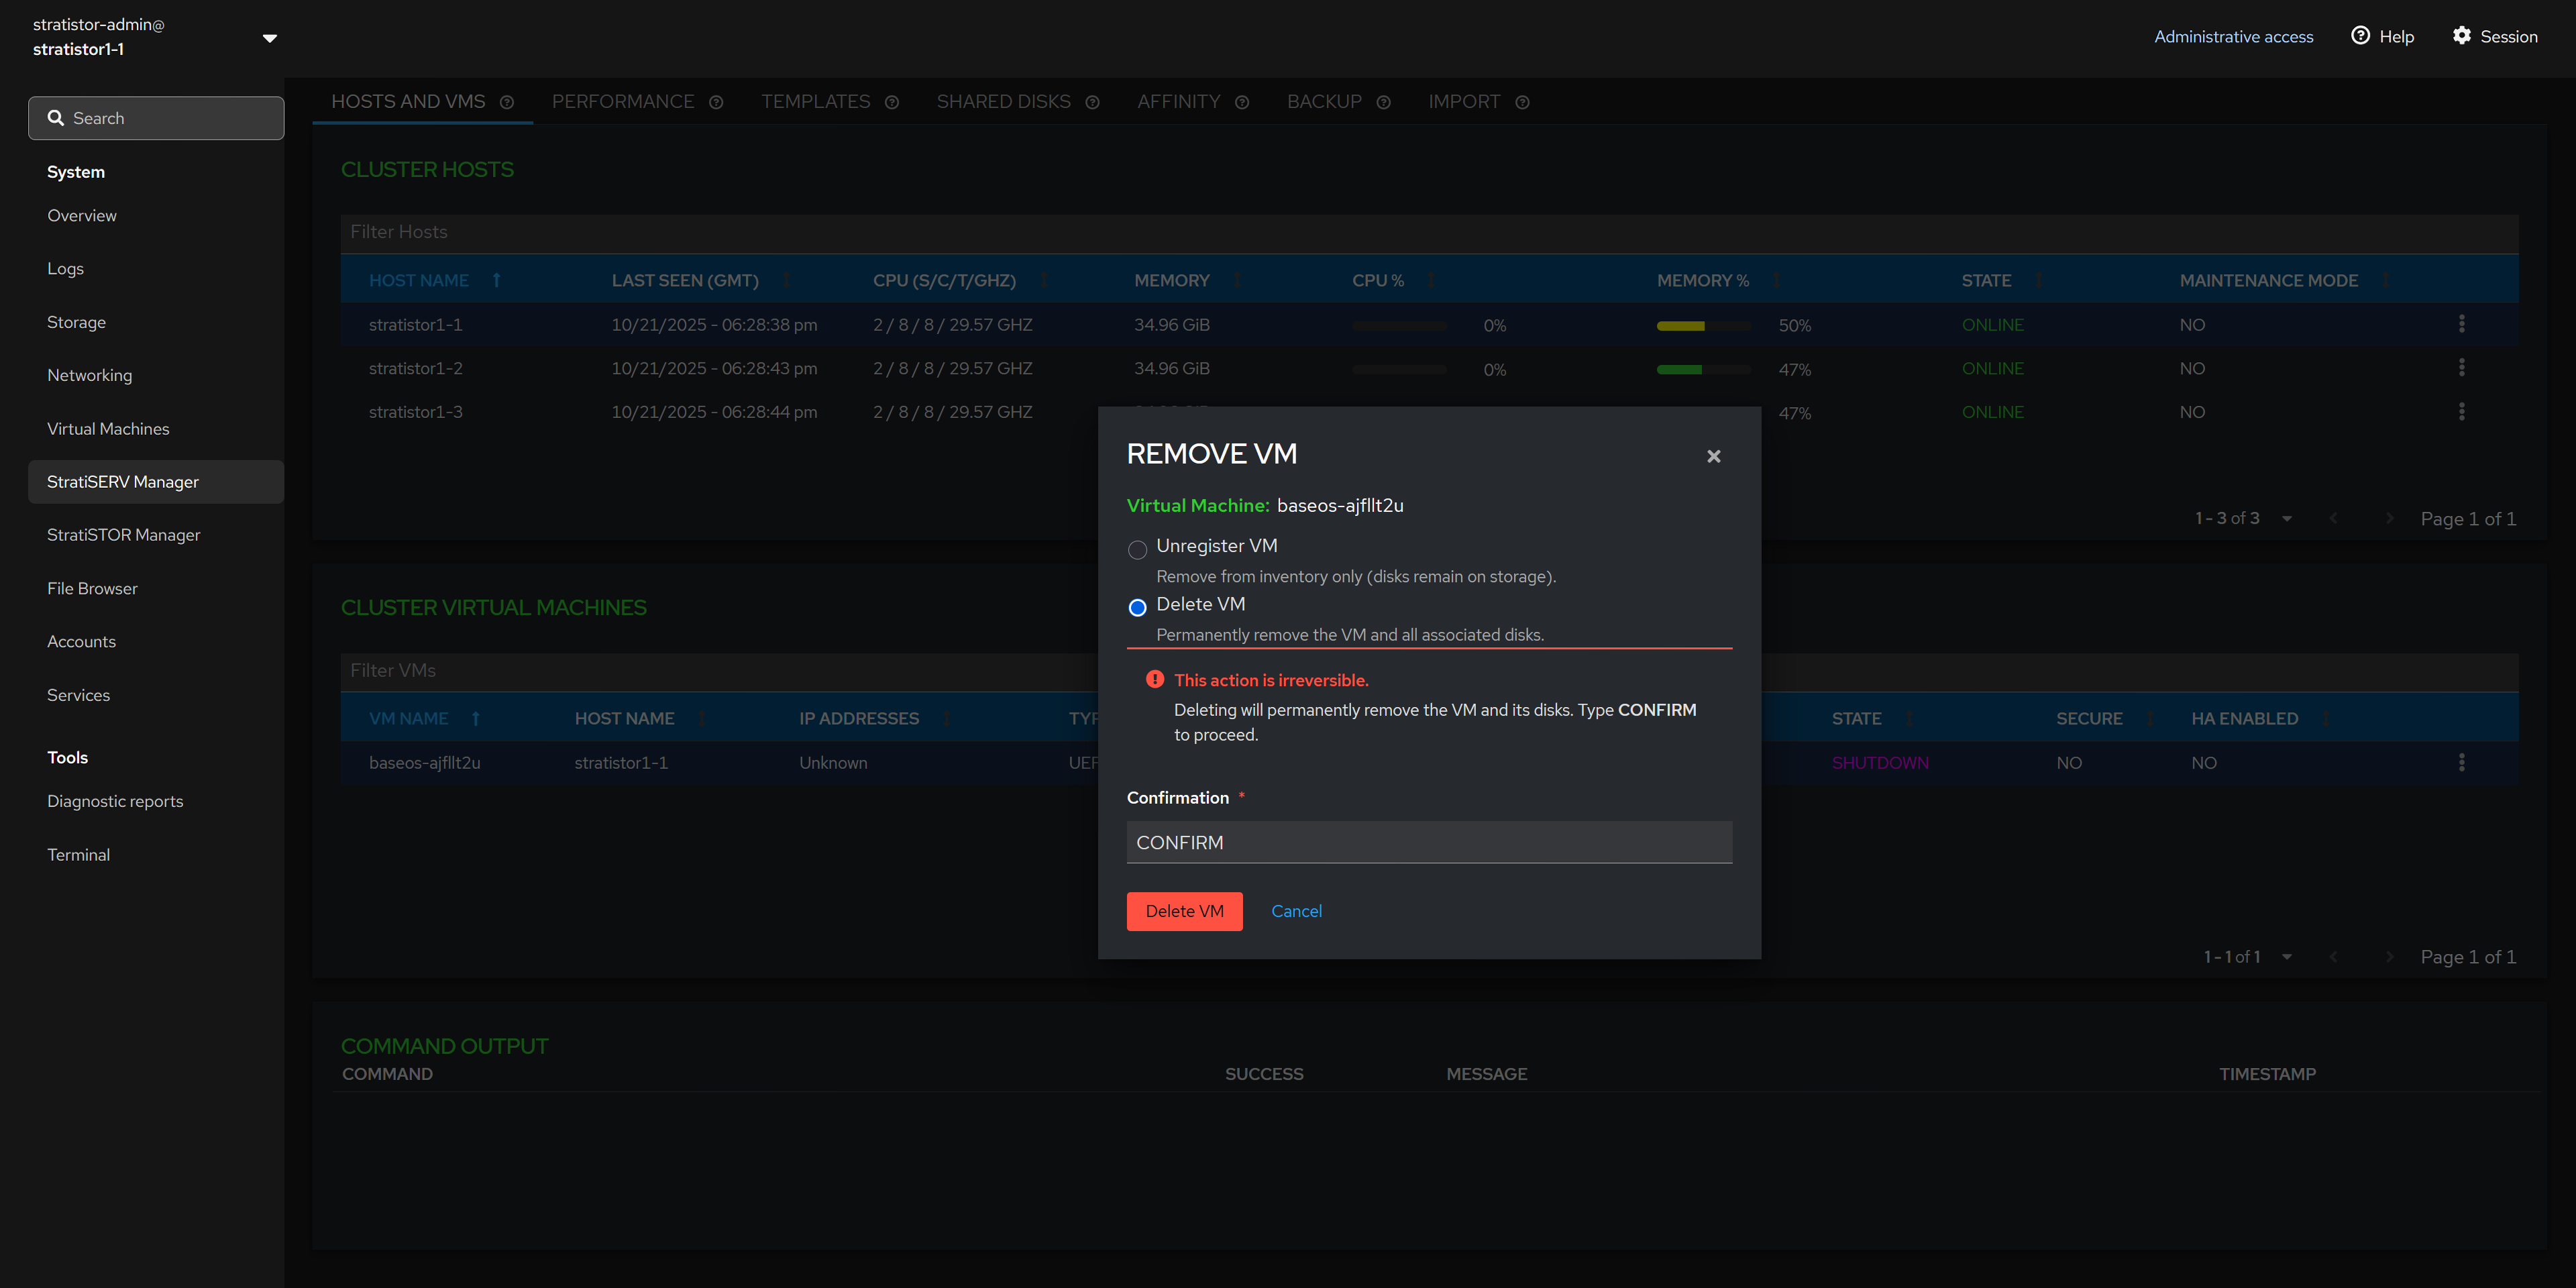Open StratiSTOR Manager in sidebar
The height and width of the screenshot is (1288, 2576).
(x=124, y=535)
